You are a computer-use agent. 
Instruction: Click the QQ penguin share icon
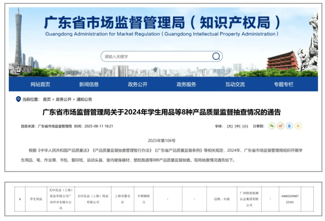tap(289, 126)
